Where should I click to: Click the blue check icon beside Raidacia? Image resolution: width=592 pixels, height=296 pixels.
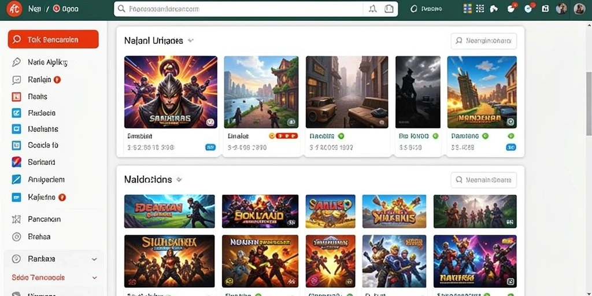point(16,113)
